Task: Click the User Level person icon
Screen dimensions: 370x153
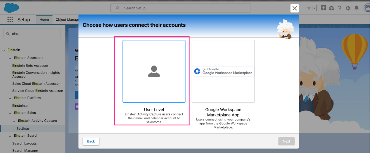Action: (x=154, y=71)
